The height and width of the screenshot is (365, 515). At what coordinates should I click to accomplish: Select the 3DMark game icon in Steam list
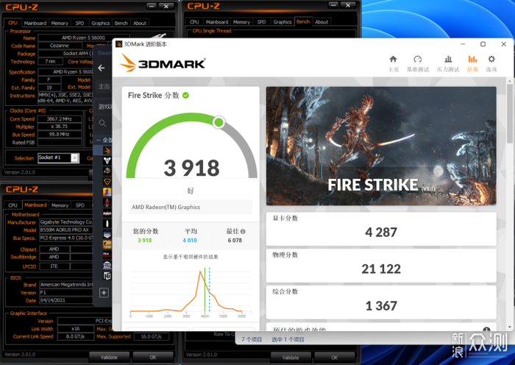point(107,150)
